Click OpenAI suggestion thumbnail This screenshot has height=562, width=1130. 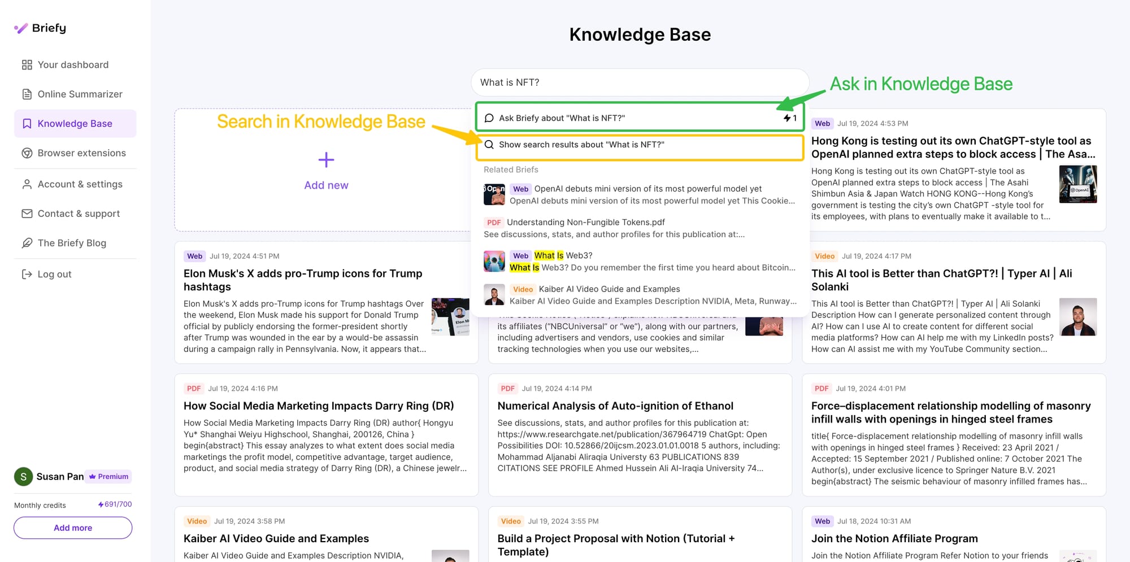tap(494, 195)
